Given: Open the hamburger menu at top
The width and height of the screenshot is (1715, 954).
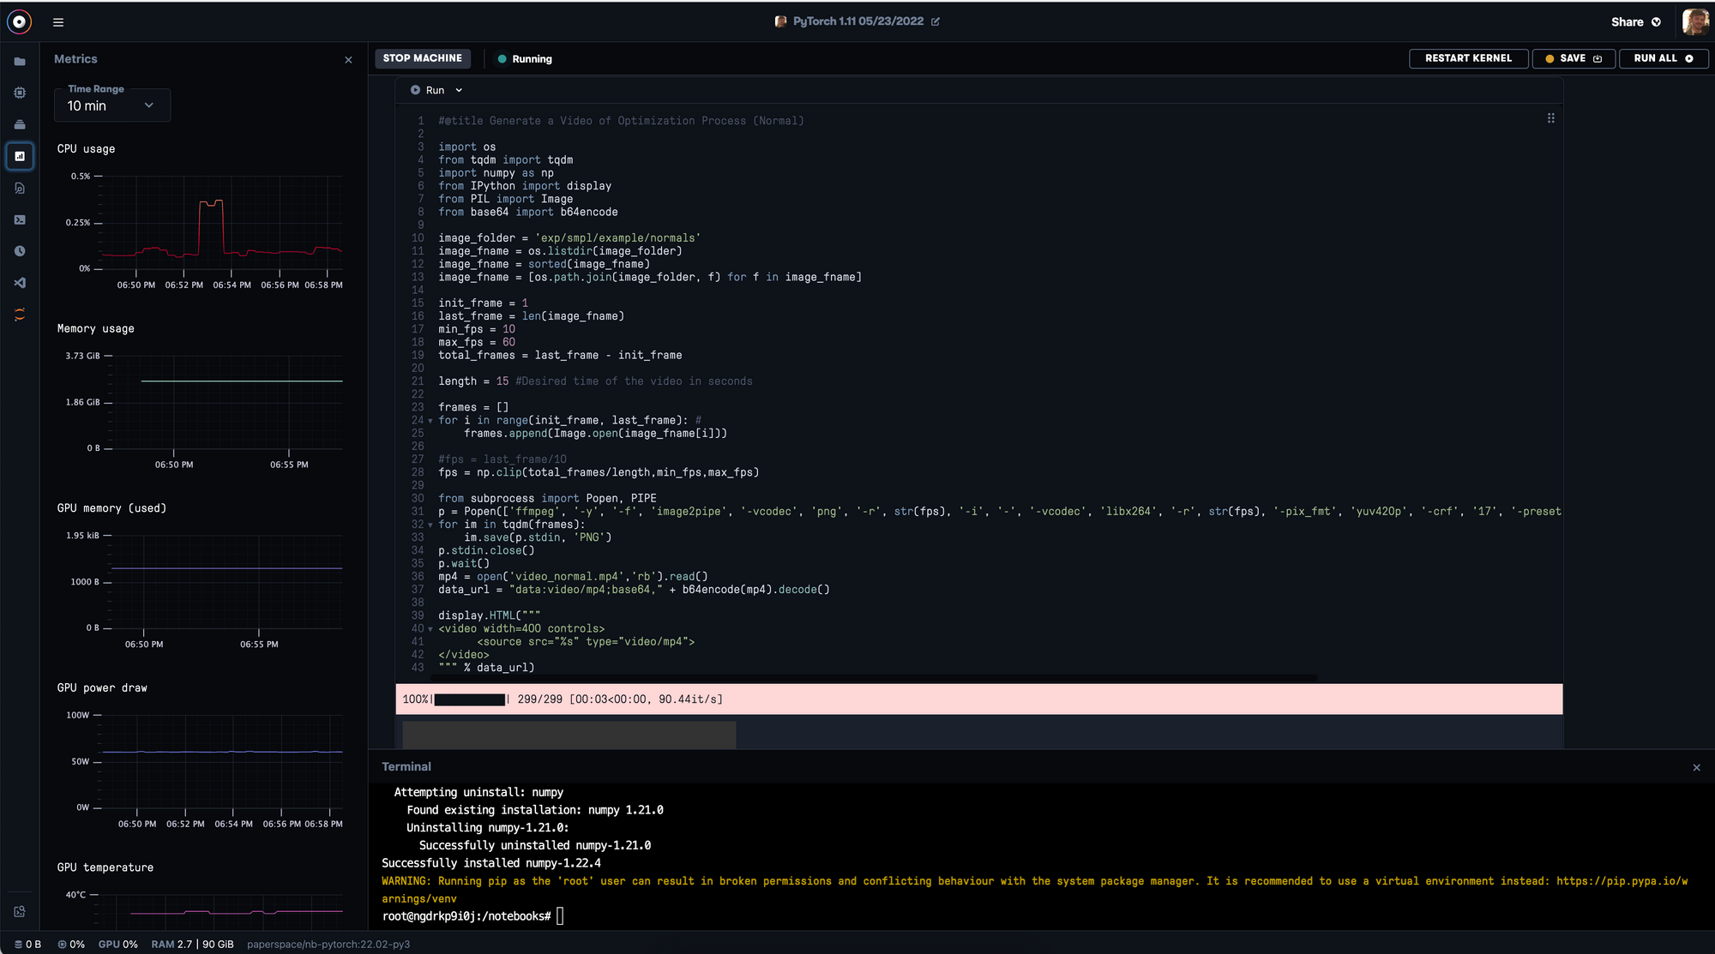Looking at the screenshot, I should coord(58,22).
